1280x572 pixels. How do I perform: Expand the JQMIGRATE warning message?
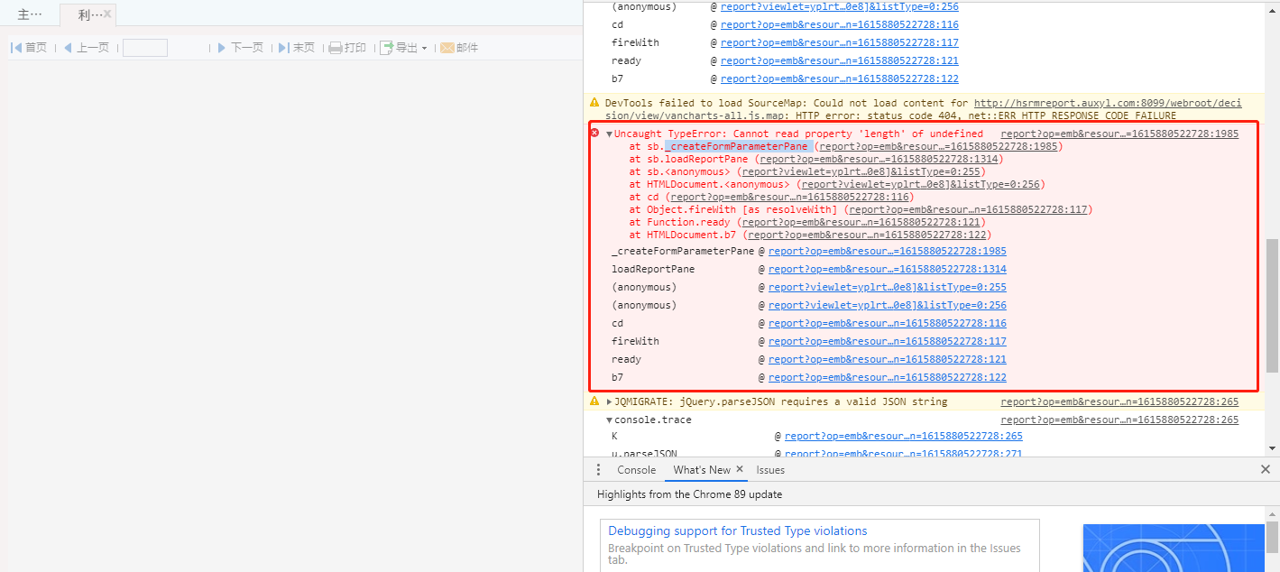[610, 401]
